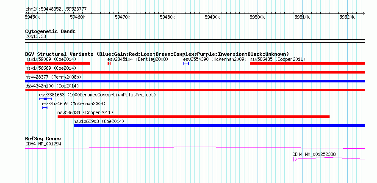Click the nsv1059069 (Coe2014) red loss bar
Screen dimensions: 377x183
tap(57, 63)
